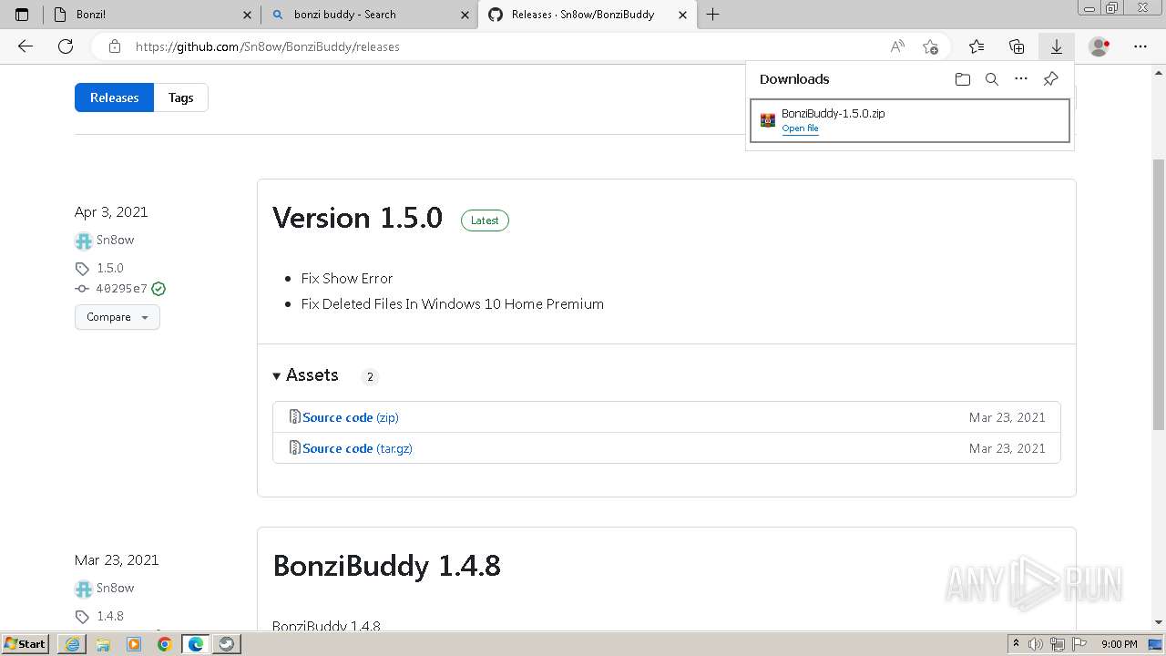Open Windows Media Player taskbar icon
This screenshot has height=656, width=1166.
134,644
